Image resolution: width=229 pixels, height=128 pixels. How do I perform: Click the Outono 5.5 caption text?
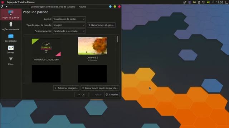(92, 58)
